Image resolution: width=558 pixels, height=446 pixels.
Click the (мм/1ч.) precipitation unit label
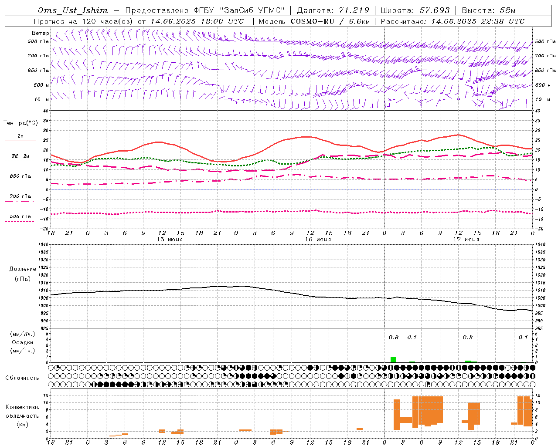23,351
